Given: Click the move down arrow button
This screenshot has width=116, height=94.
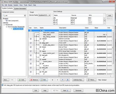Looking at the screenshot, I should 63,80.
